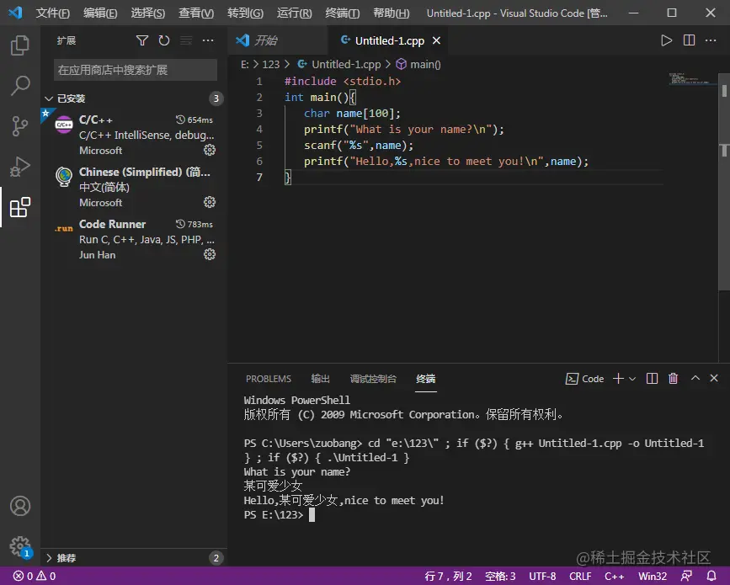Click the UTF-8 encoding status button
This screenshot has width=730, height=585.
542,577
